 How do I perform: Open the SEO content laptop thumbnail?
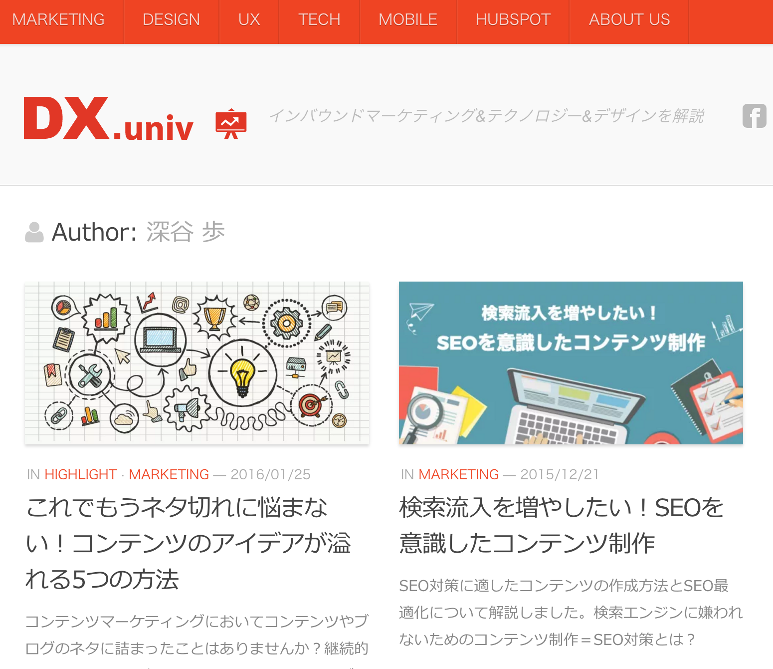571,363
